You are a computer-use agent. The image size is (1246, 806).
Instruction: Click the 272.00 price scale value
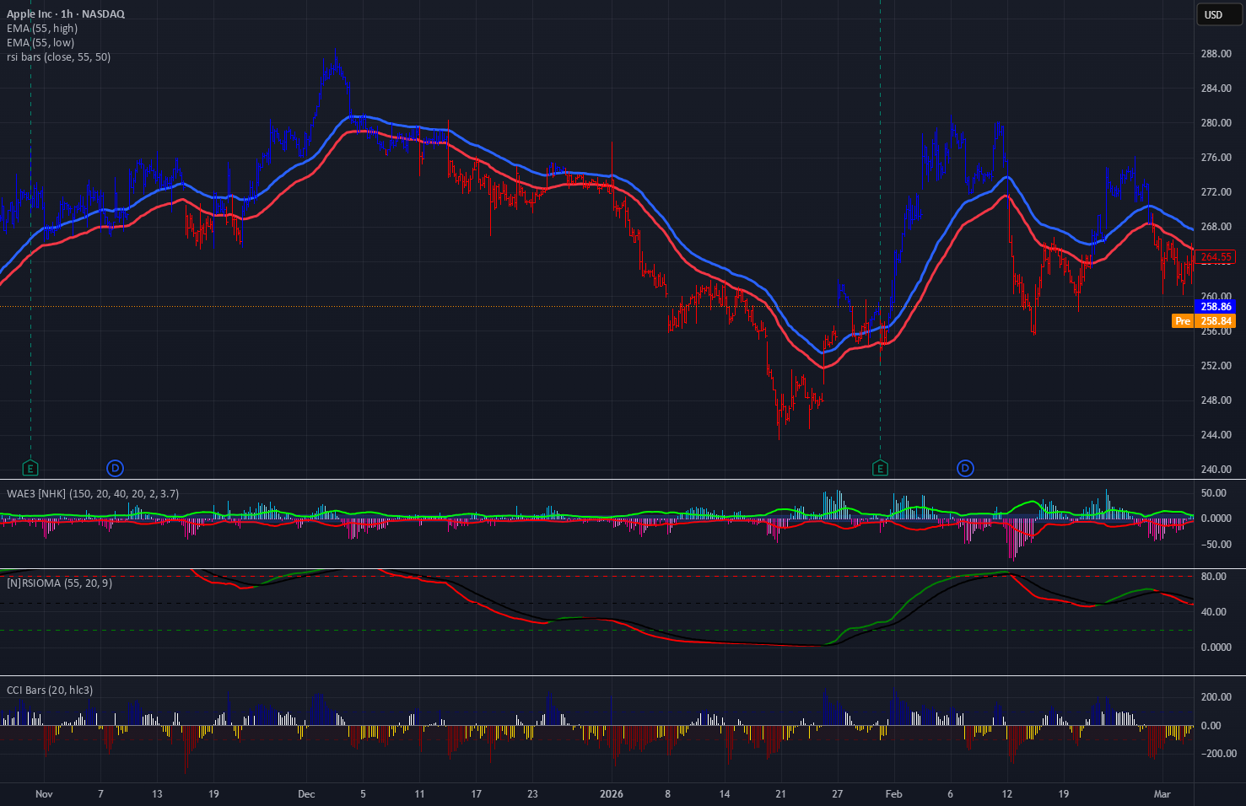click(x=1216, y=192)
